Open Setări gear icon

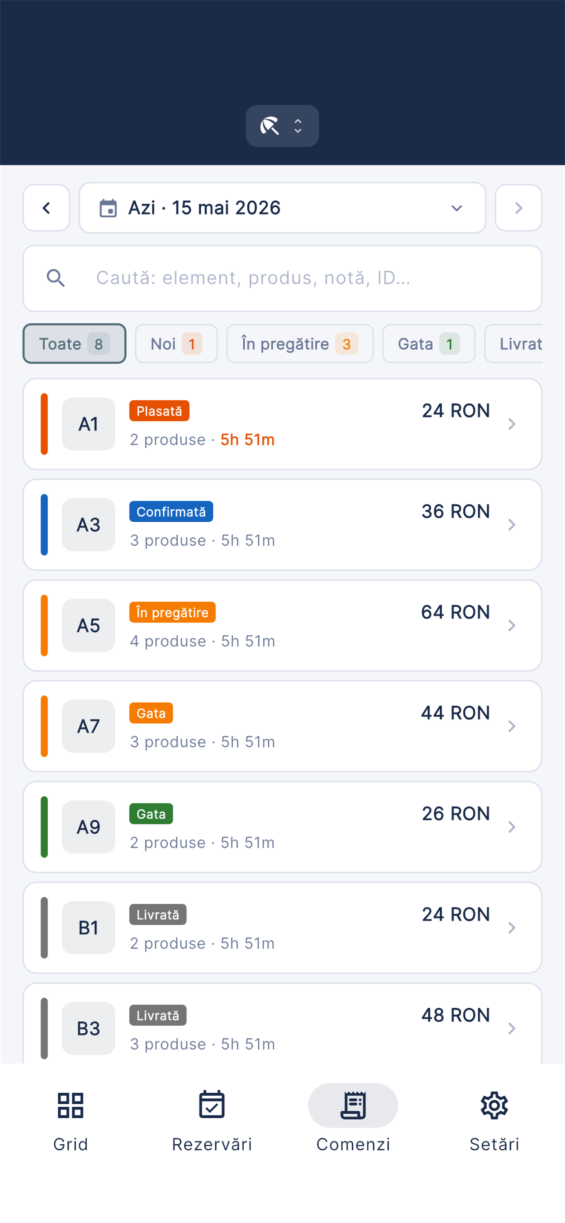[x=494, y=1105]
